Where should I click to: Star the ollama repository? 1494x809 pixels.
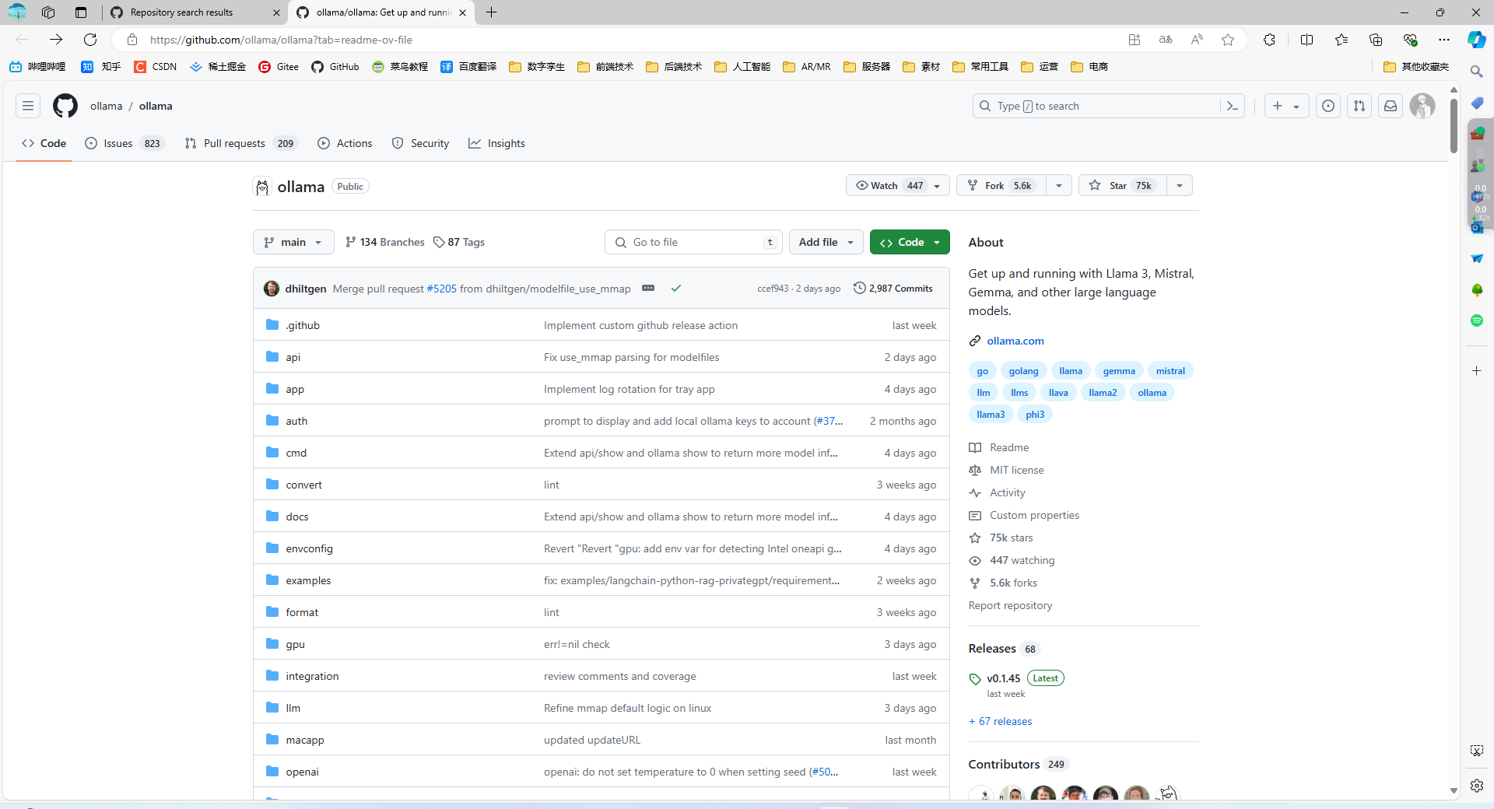(1123, 185)
